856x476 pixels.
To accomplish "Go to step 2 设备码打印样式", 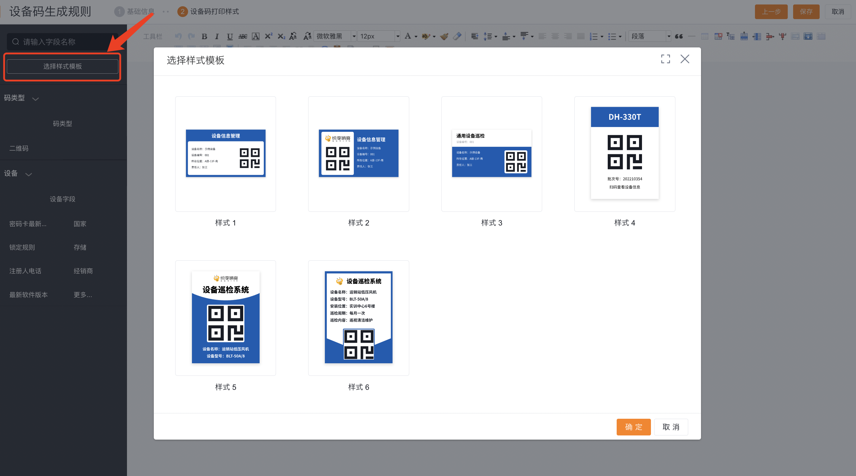I will coord(208,12).
